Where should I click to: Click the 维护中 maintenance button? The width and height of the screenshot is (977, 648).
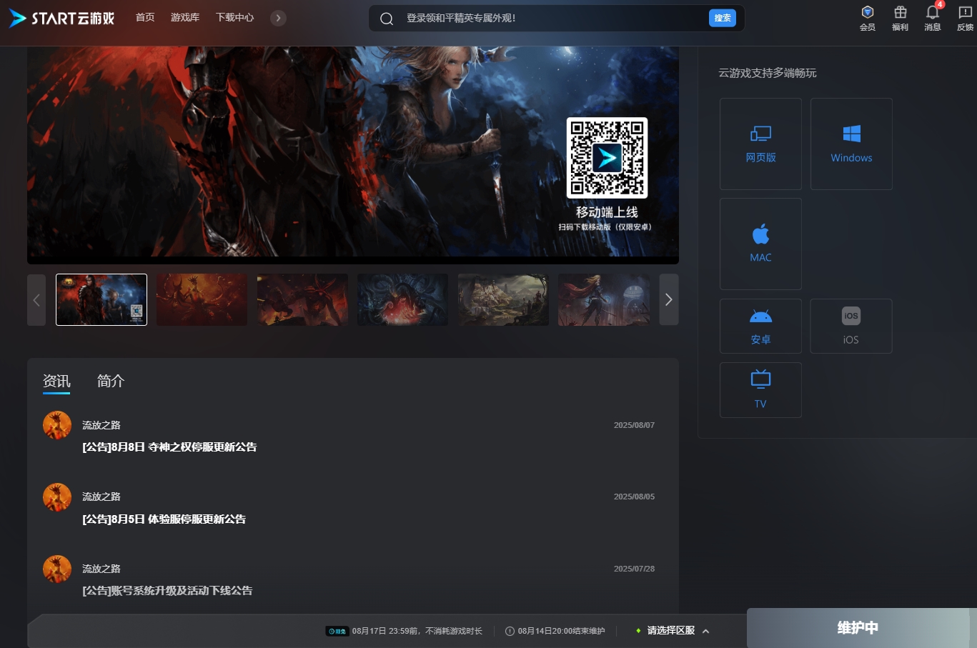(858, 628)
